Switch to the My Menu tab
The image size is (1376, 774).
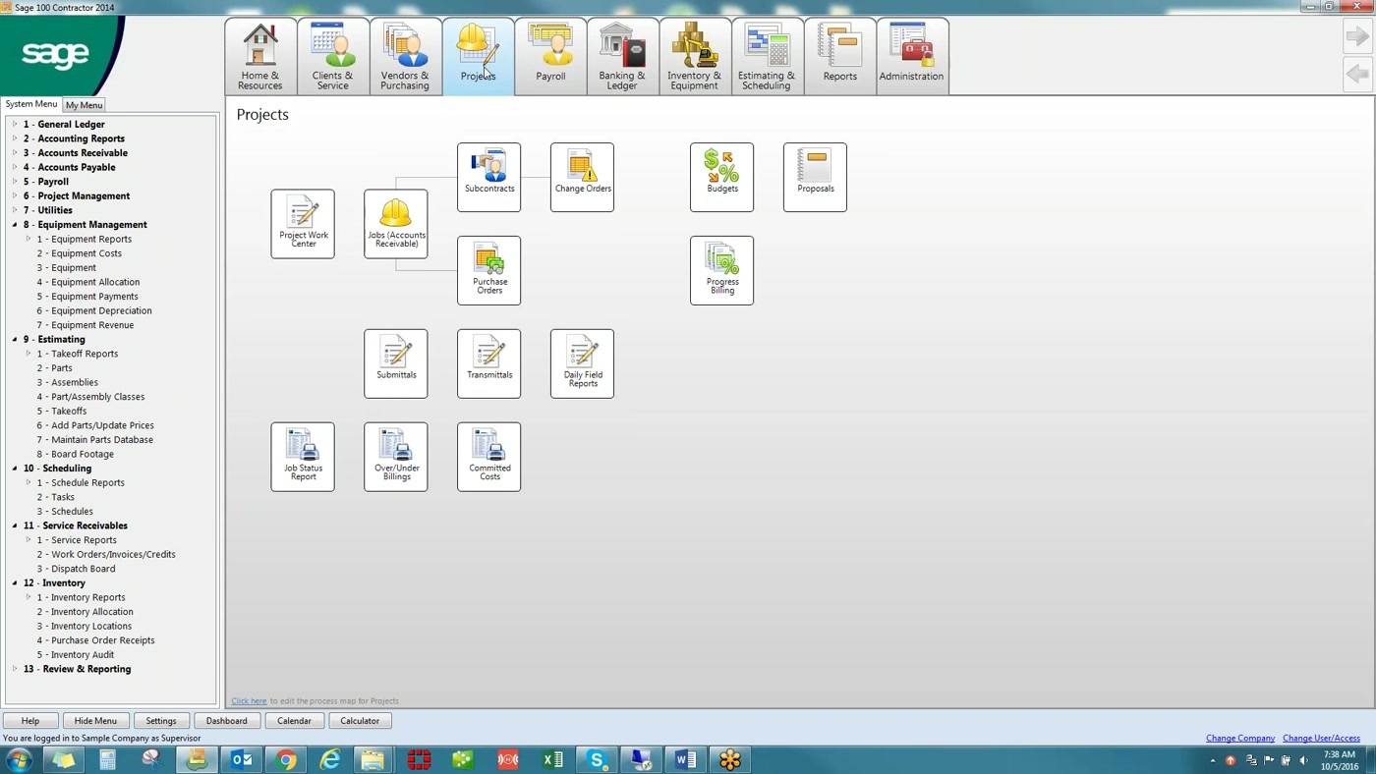click(x=85, y=105)
